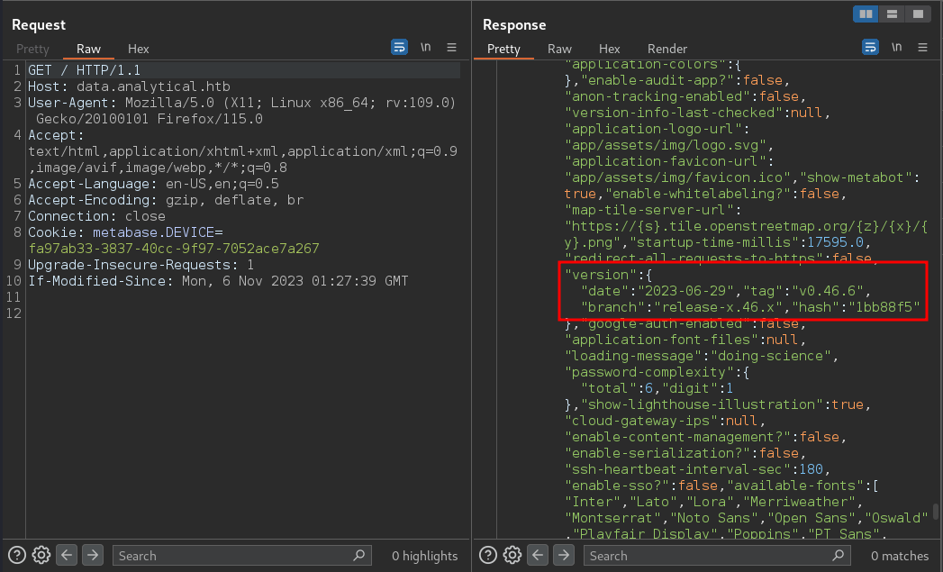This screenshot has width=943, height=572.
Task: Open help icon below Response panel
Action: click(488, 555)
